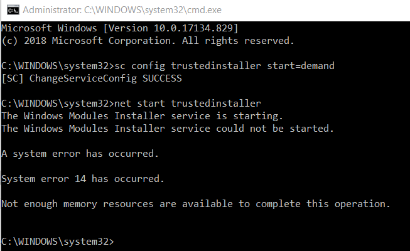Click the Microsoft Windows version line

[120, 28]
